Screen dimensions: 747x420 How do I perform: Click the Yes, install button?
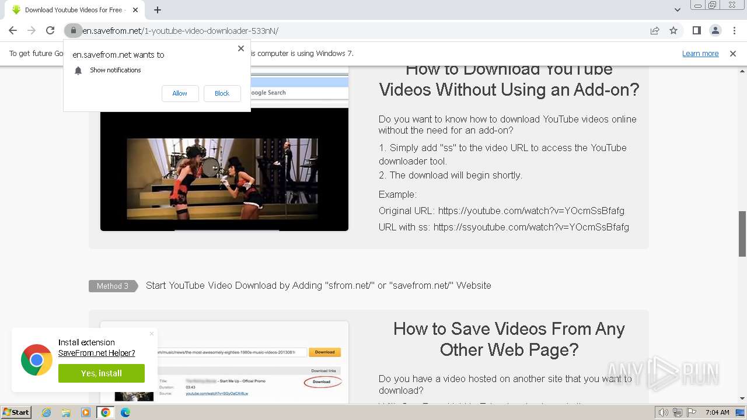102,373
